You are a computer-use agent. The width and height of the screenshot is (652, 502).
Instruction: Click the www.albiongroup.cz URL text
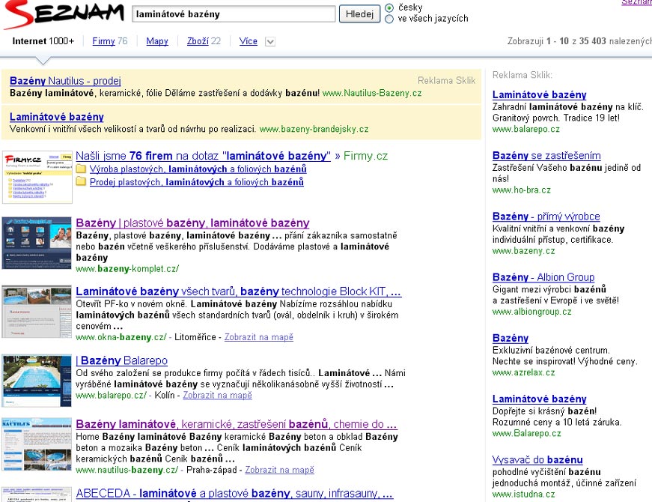pos(531,312)
